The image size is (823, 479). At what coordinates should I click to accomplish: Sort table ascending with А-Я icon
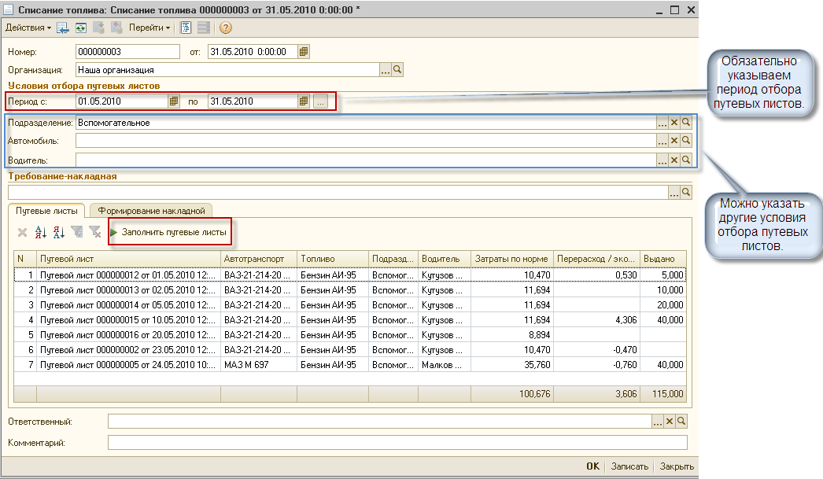coord(41,232)
